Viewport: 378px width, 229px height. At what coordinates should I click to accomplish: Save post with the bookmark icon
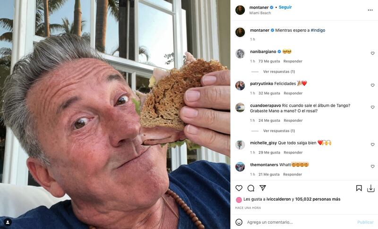click(359, 188)
